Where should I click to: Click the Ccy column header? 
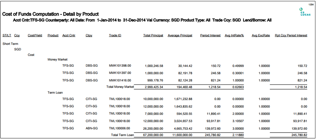(x=17, y=35)
